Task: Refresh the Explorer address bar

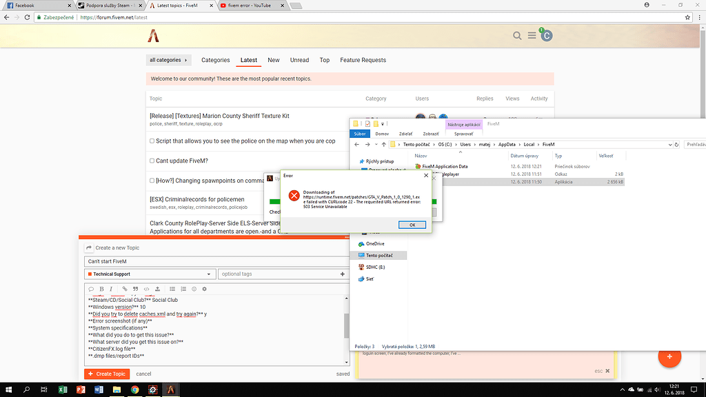Action: click(x=677, y=145)
